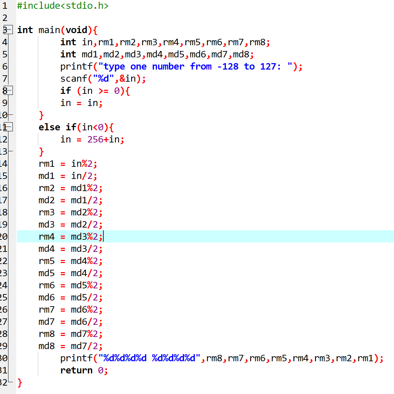Click the 'rm7 = md6%2;' statement
Image resolution: width=394 pixels, height=394 pixels.
[71, 310]
